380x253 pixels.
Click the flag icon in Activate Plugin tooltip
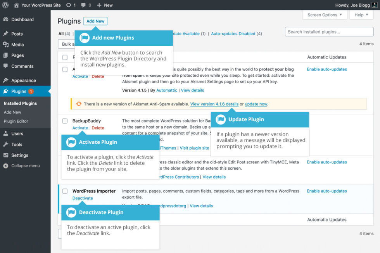pos(71,142)
